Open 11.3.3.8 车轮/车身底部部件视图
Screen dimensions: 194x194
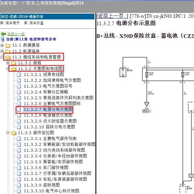55,179
